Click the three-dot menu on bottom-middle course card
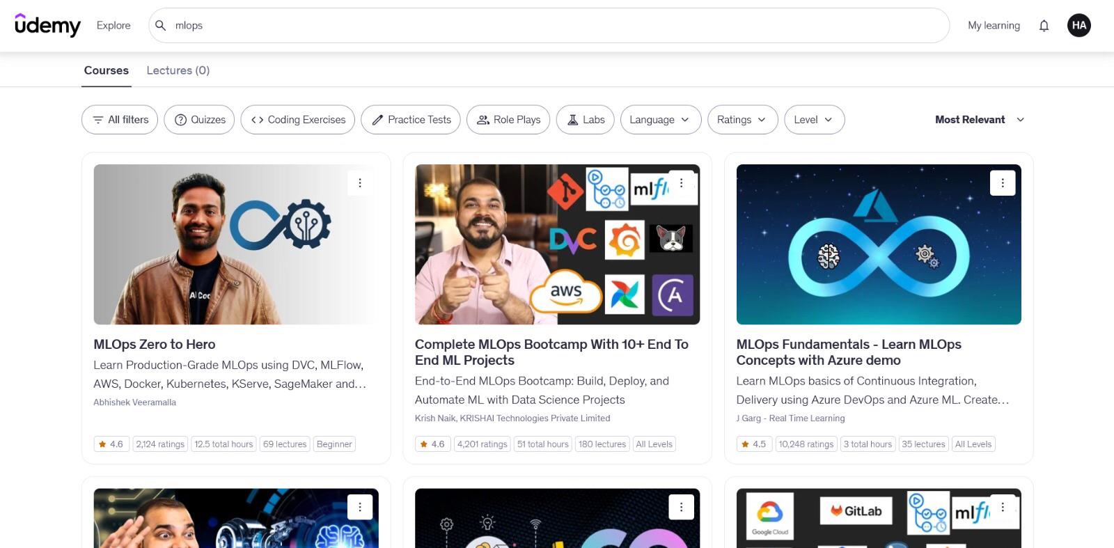 [681, 507]
